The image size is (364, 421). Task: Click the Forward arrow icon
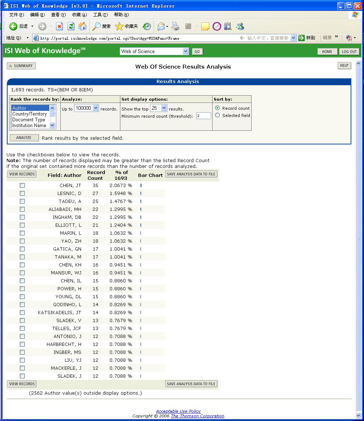(x=42, y=26)
